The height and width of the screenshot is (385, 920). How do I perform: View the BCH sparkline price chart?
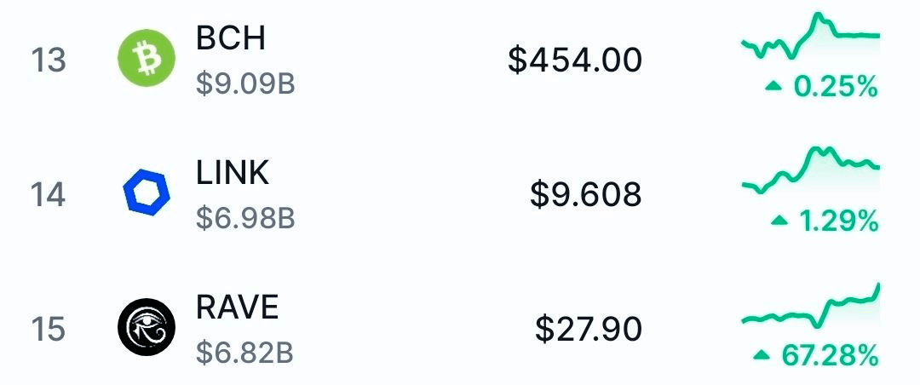point(810,39)
